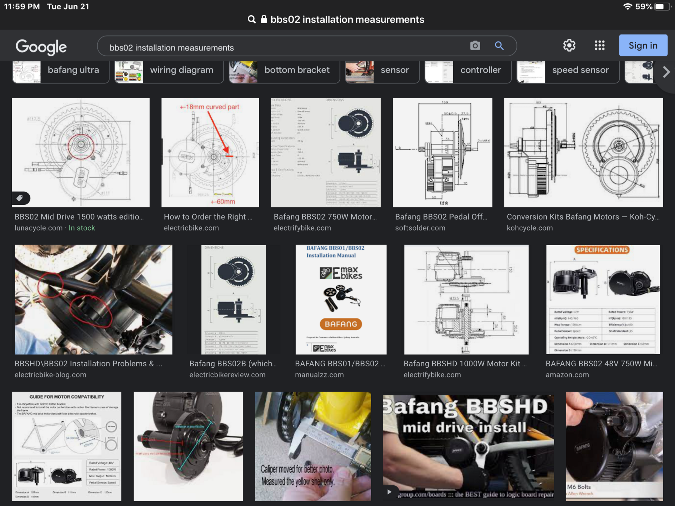Screen dimensions: 675x506
Task: Click the Sign in button
Action: (x=643, y=45)
